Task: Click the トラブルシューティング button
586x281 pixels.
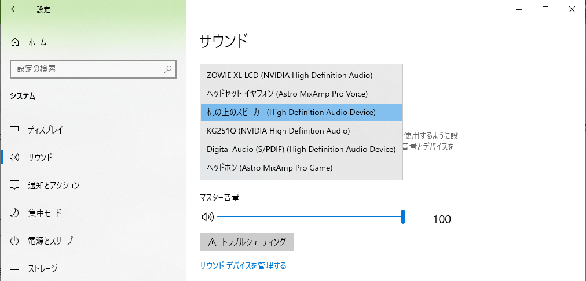Action: coord(247,242)
